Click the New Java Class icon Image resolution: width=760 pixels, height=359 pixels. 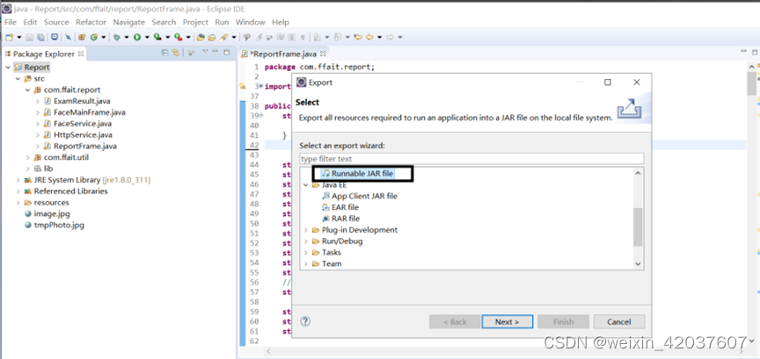(x=93, y=37)
